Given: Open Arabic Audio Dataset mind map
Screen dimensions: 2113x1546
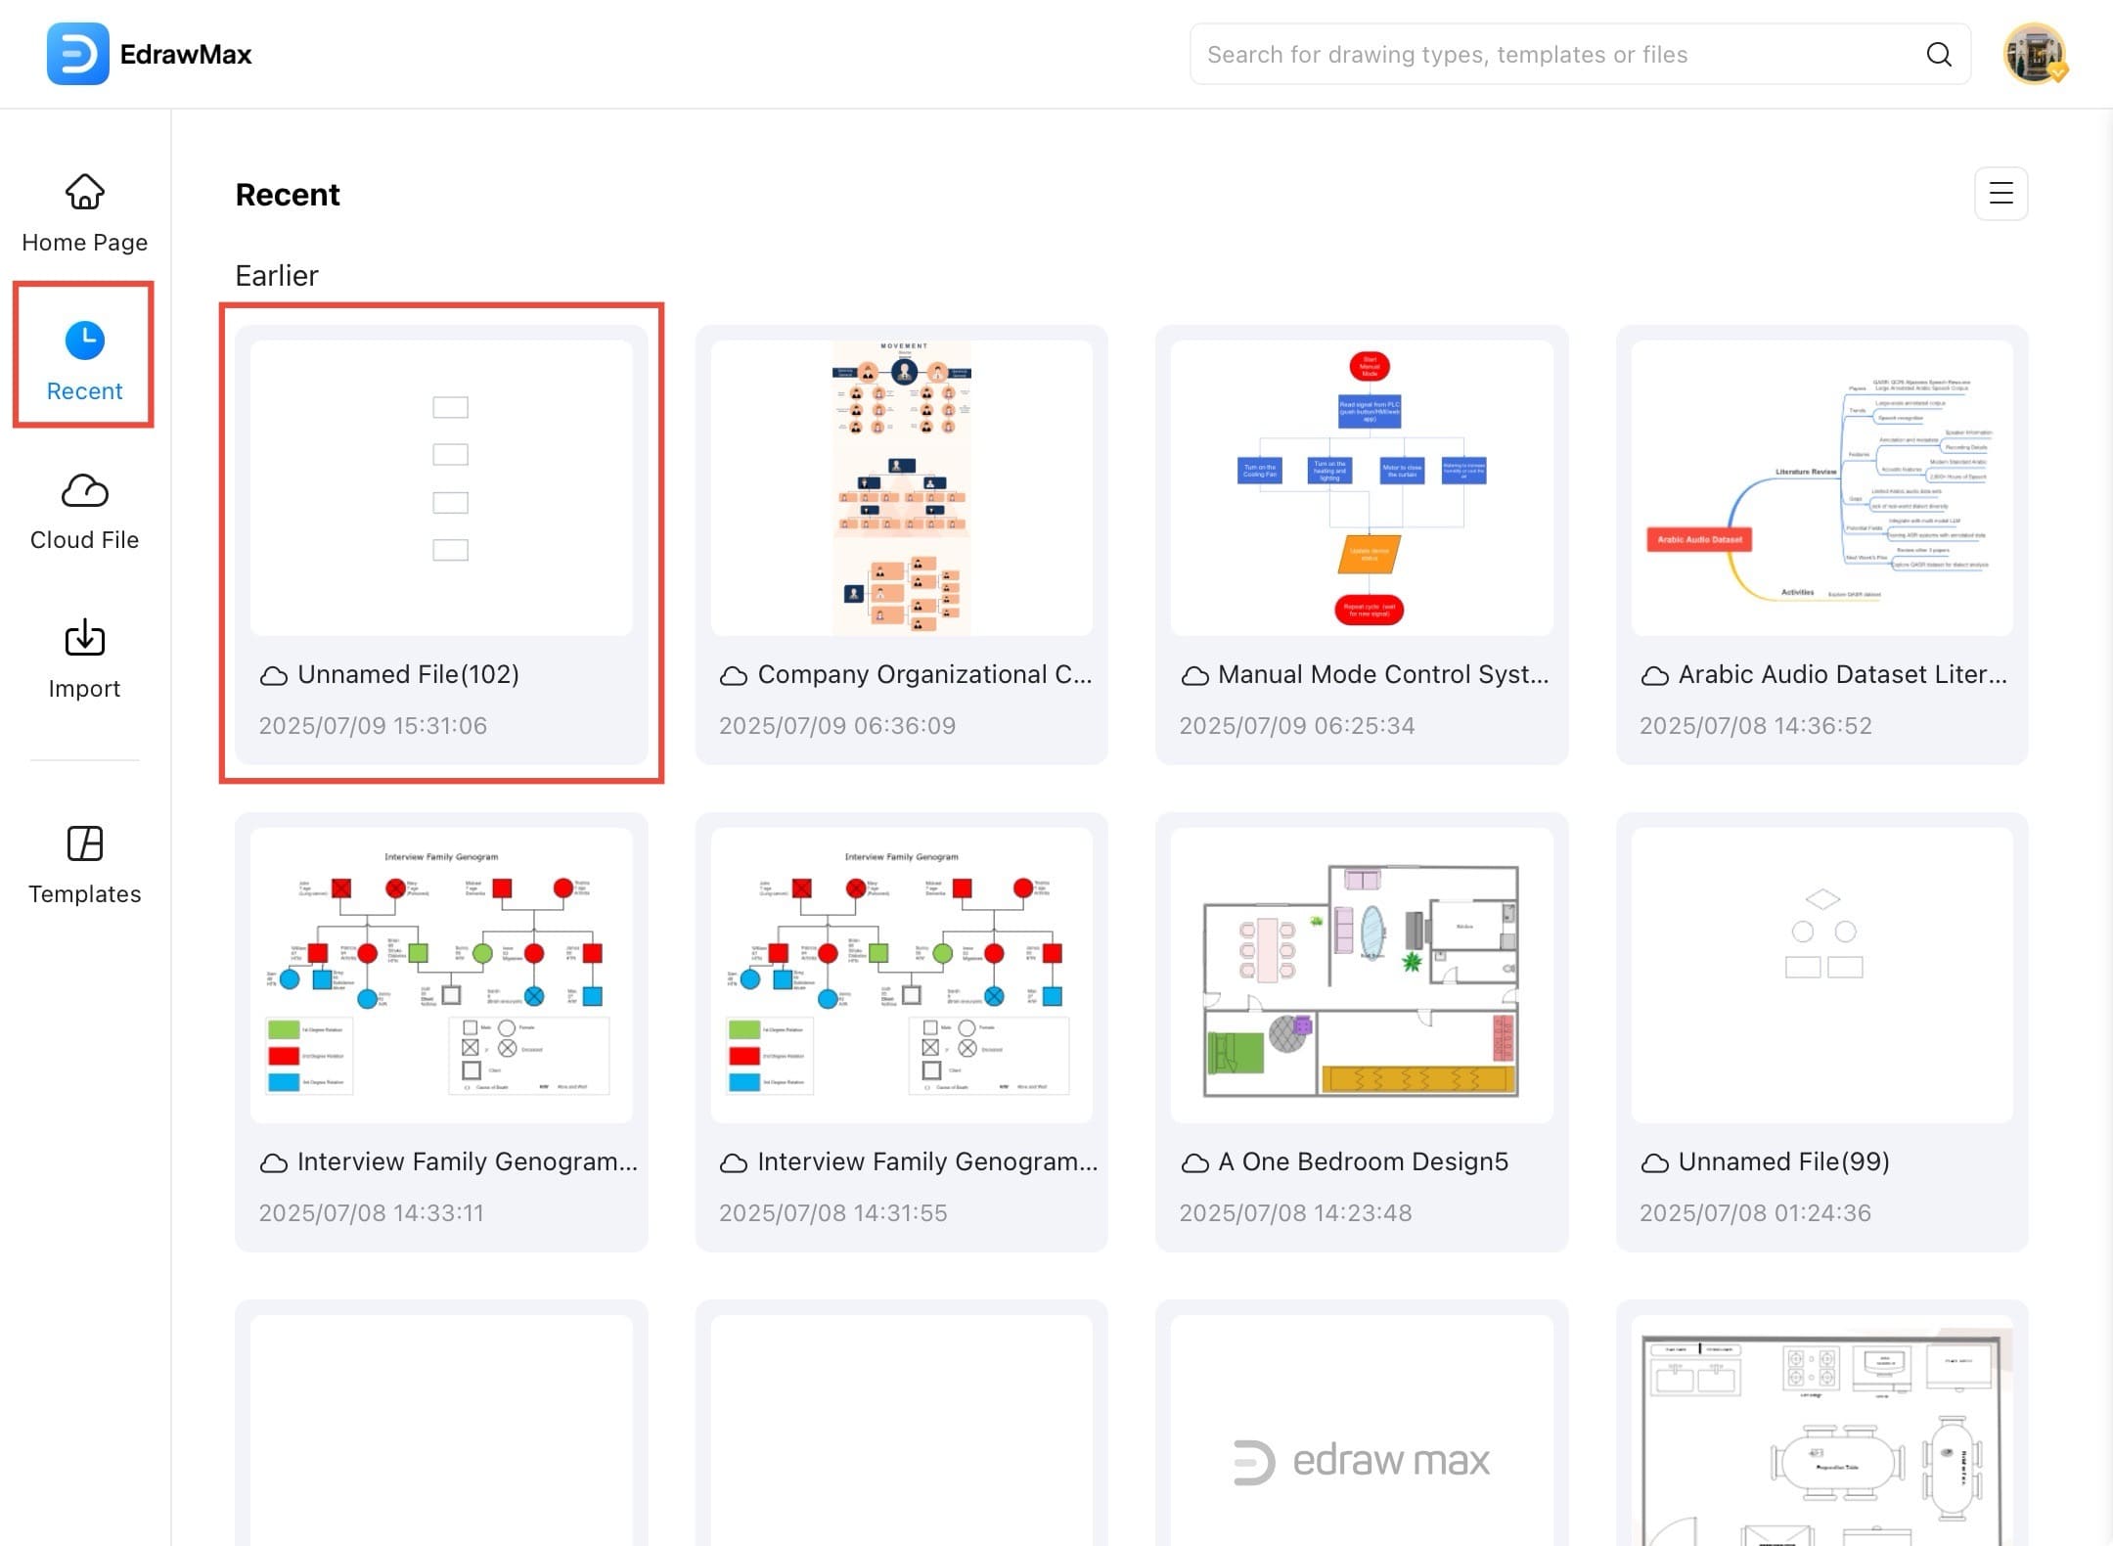Looking at the screenshot, I should [x=1821, y=487].
